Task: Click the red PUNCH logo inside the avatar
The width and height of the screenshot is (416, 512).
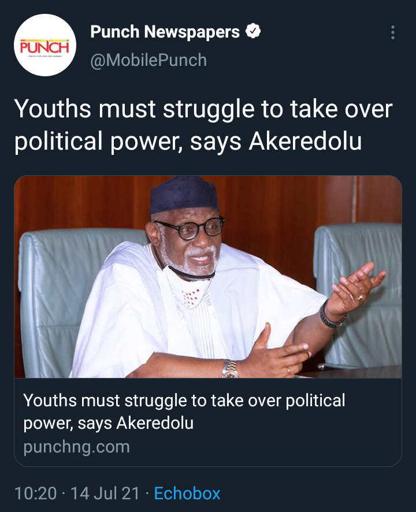Action: [x=44, y=47]
